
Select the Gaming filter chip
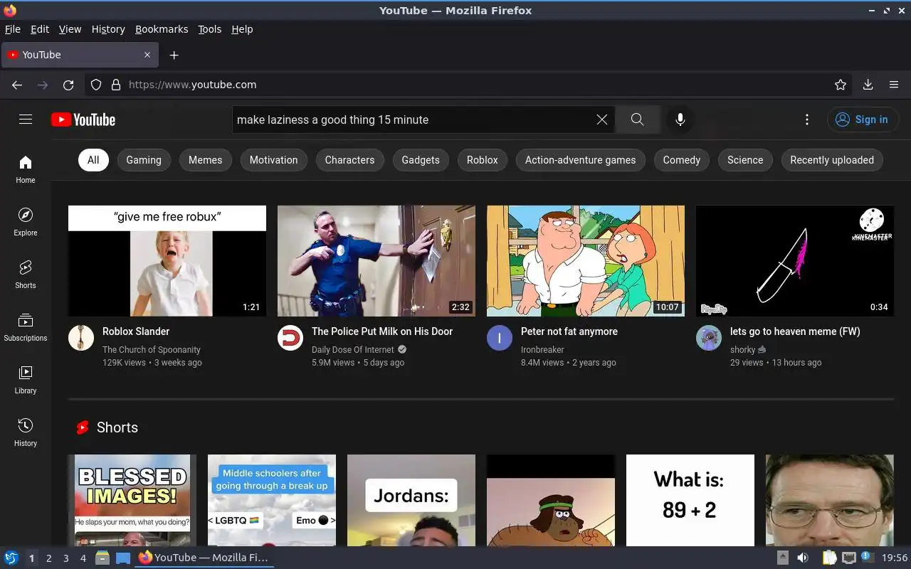[x=144, y=160]
